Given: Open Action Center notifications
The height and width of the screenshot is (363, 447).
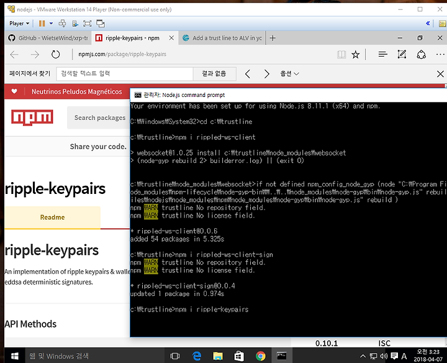Looking at the screenshot, I should [x=394, y=356].
